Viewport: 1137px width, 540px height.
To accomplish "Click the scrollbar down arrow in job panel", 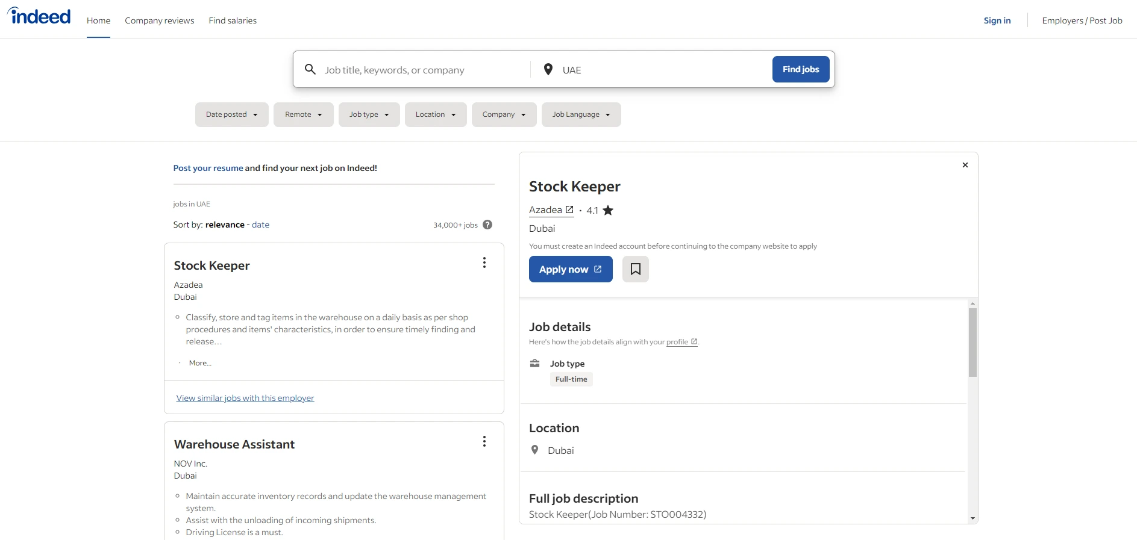I will (973, 518).
